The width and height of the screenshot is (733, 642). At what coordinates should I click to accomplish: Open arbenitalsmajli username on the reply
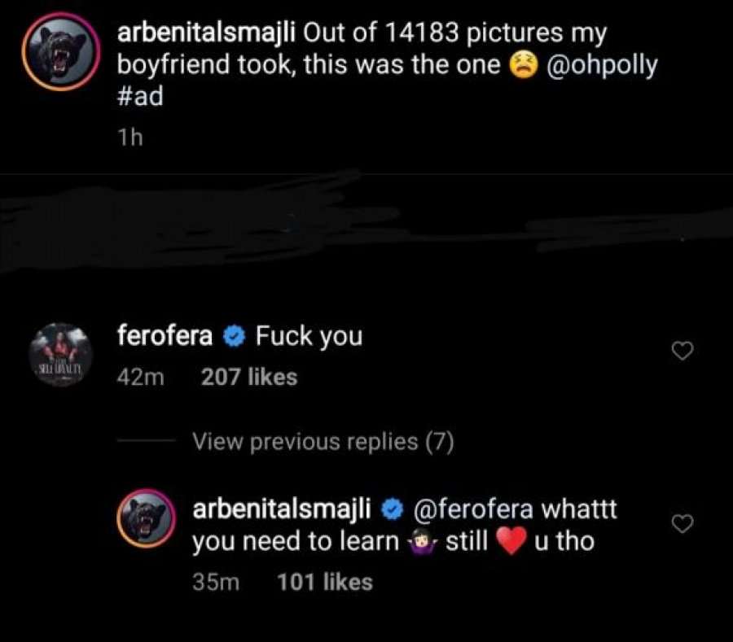tap(281, 509)
